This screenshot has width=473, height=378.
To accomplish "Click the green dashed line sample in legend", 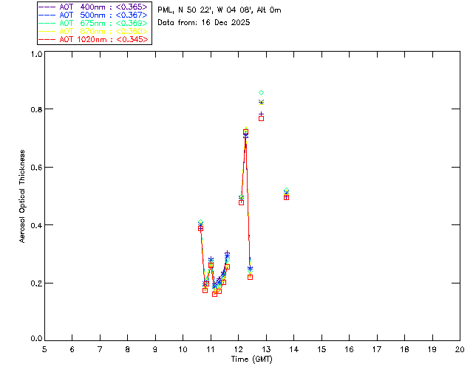I will point(47,23).
